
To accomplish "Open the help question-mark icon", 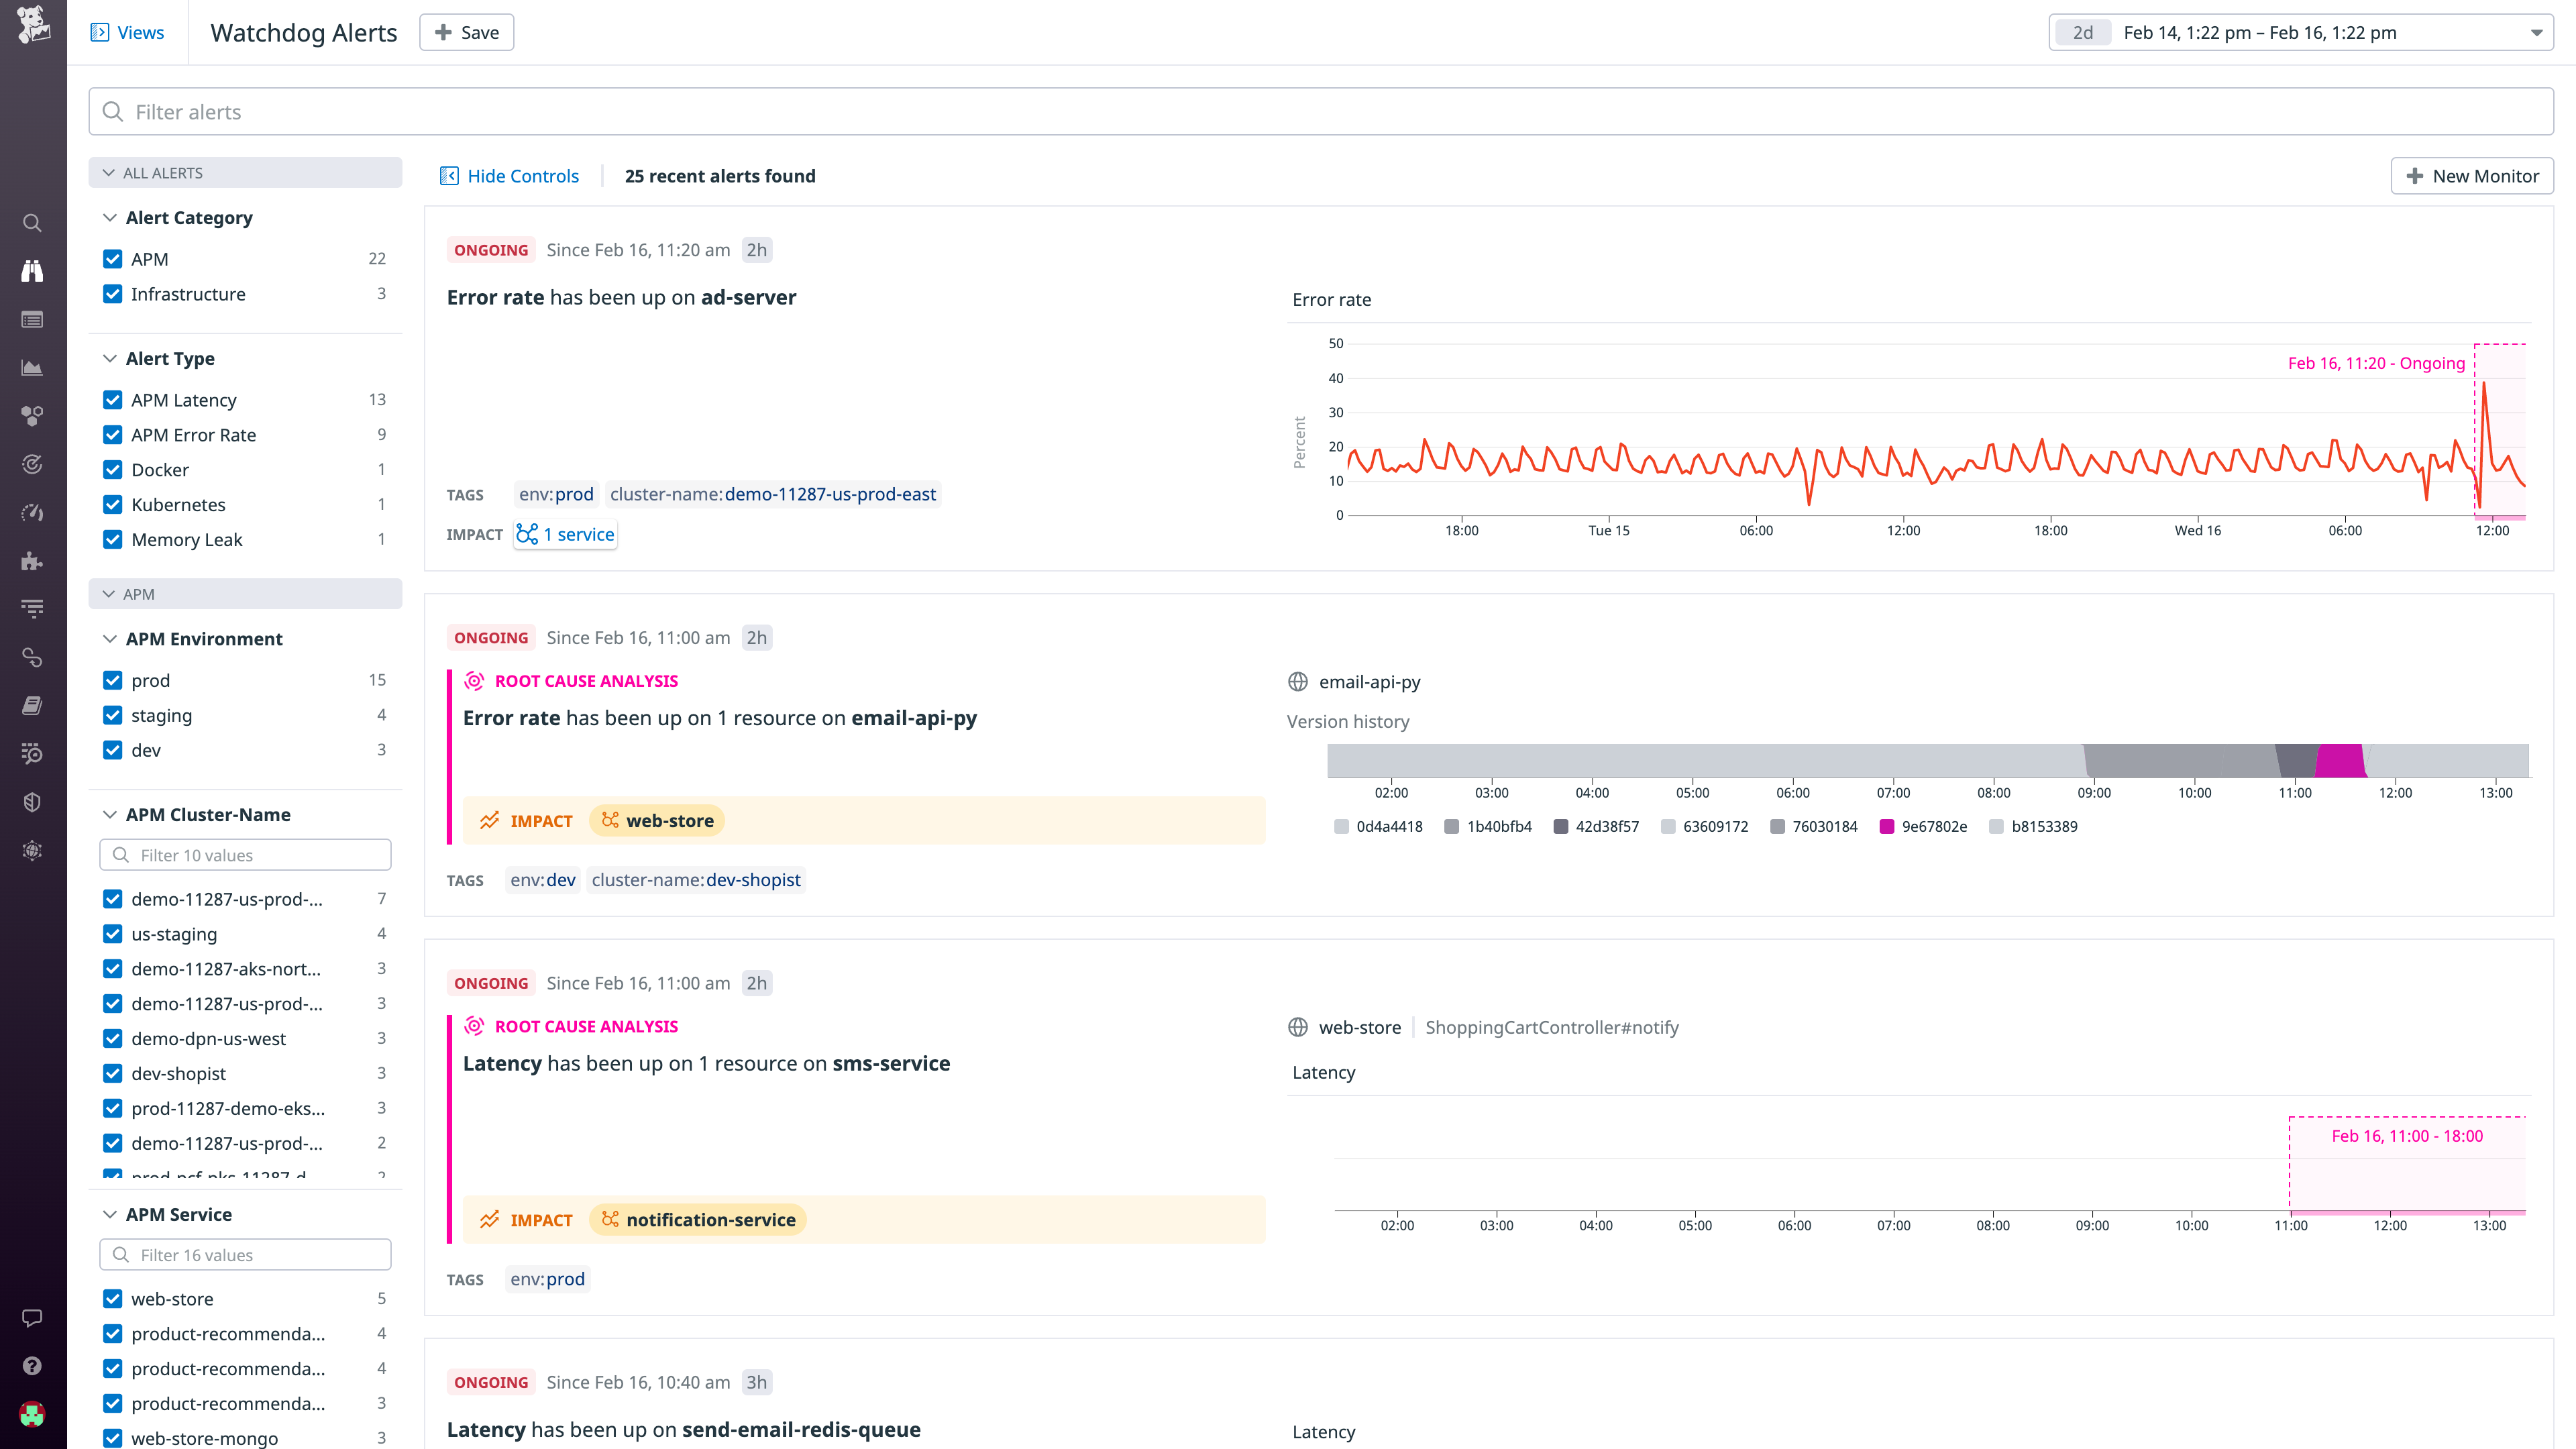I will (32, 1366).
